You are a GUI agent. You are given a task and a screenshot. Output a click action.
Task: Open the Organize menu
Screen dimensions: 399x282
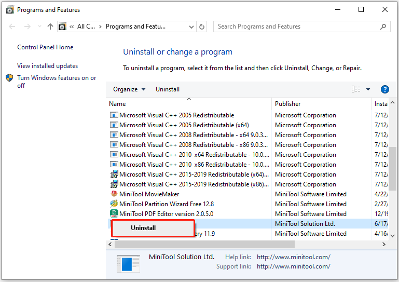tap(129, 89)
